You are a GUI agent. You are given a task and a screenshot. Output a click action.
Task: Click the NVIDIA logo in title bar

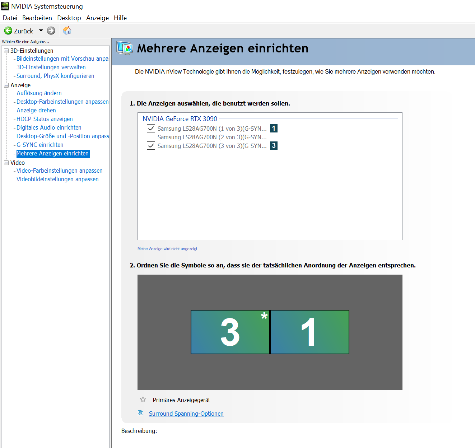(x=5, y=6)
